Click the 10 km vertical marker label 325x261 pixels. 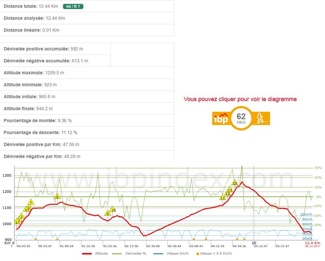tap(254, 243)
